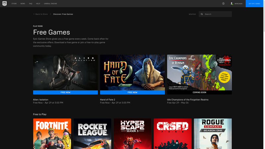Focus the Search input field
This screenshot has height=149, width=265.
coord(215,14)
